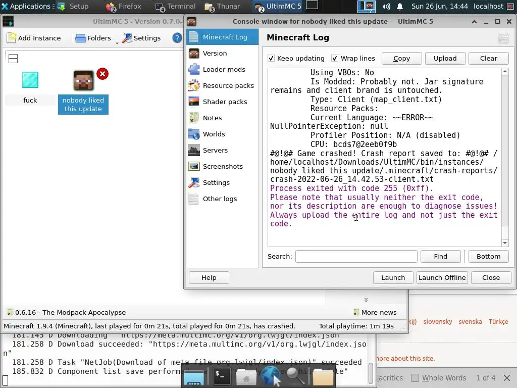Screen dimensions: 517x388
Task: Open the Notes page
Action: pyautogui.click(x=222, y=118)
